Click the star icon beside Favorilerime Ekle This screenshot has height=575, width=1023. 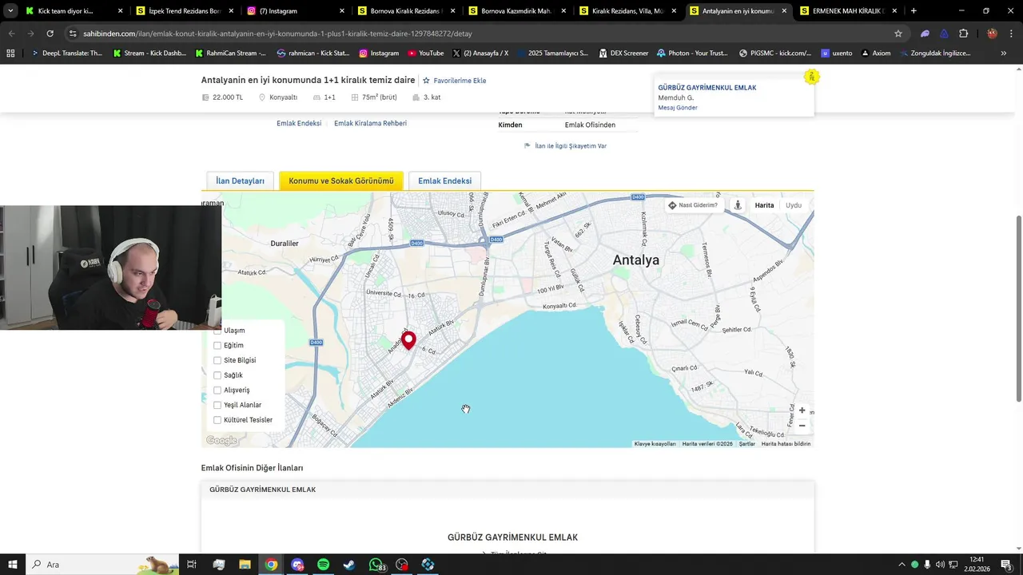coord(426,81)
